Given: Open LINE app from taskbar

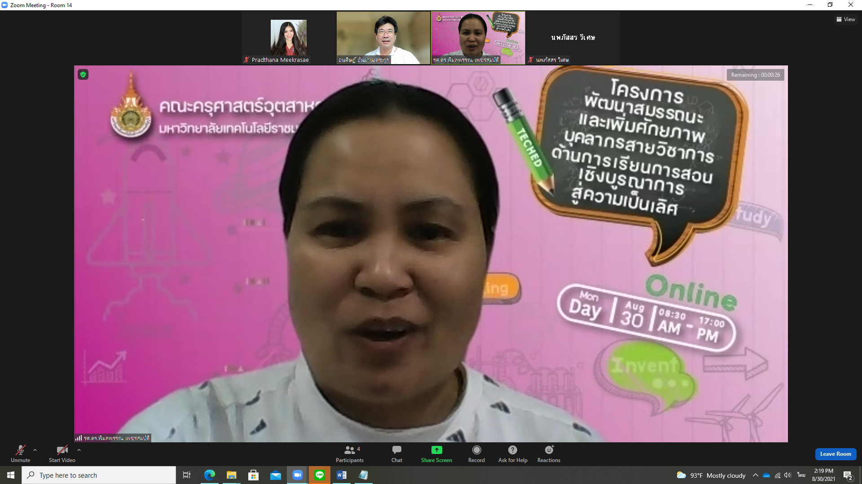Looking at the screenshot, I should 320,475.
